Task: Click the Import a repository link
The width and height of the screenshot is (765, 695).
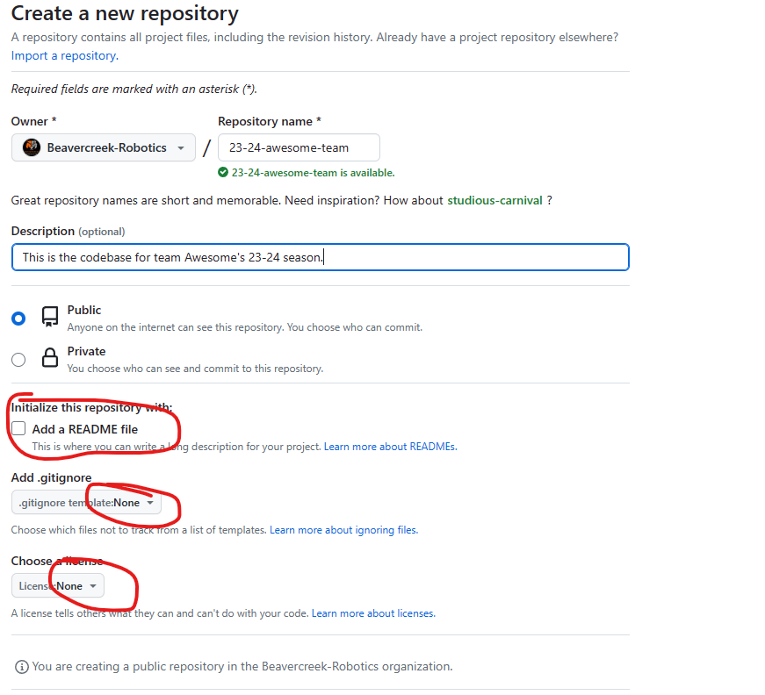Action: point(63,54)
